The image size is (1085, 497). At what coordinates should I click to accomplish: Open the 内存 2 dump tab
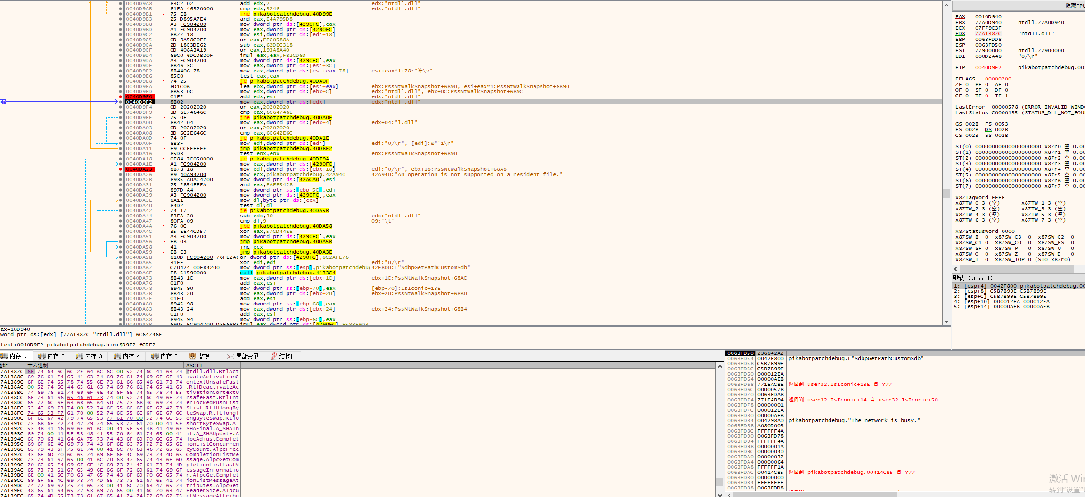point(51,356)
